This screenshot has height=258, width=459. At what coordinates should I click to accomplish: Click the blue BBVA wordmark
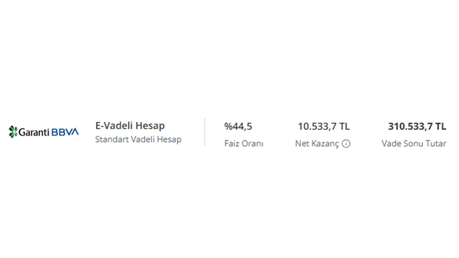click(x=65, y=132)
